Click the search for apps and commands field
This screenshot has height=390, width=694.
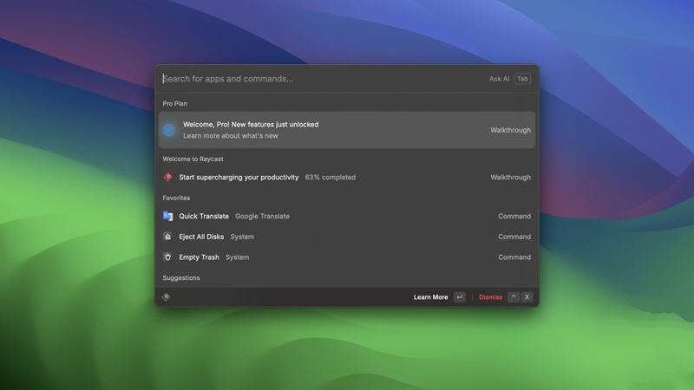[321, 79]
